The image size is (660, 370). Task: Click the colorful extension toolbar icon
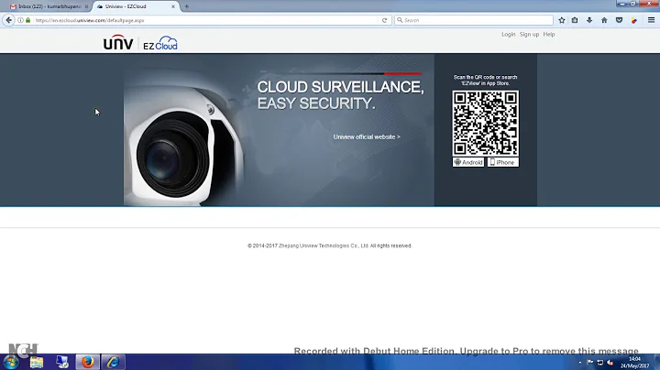click(x=634, y=20)
